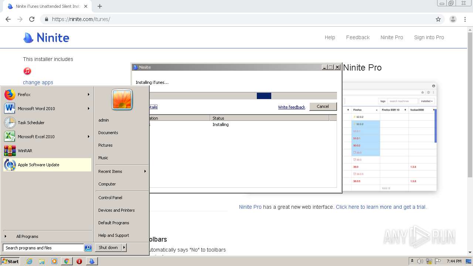The height and width of the screenshot is (266, 473).
Task: Bookmark this page with star icon
Action: 438,19
